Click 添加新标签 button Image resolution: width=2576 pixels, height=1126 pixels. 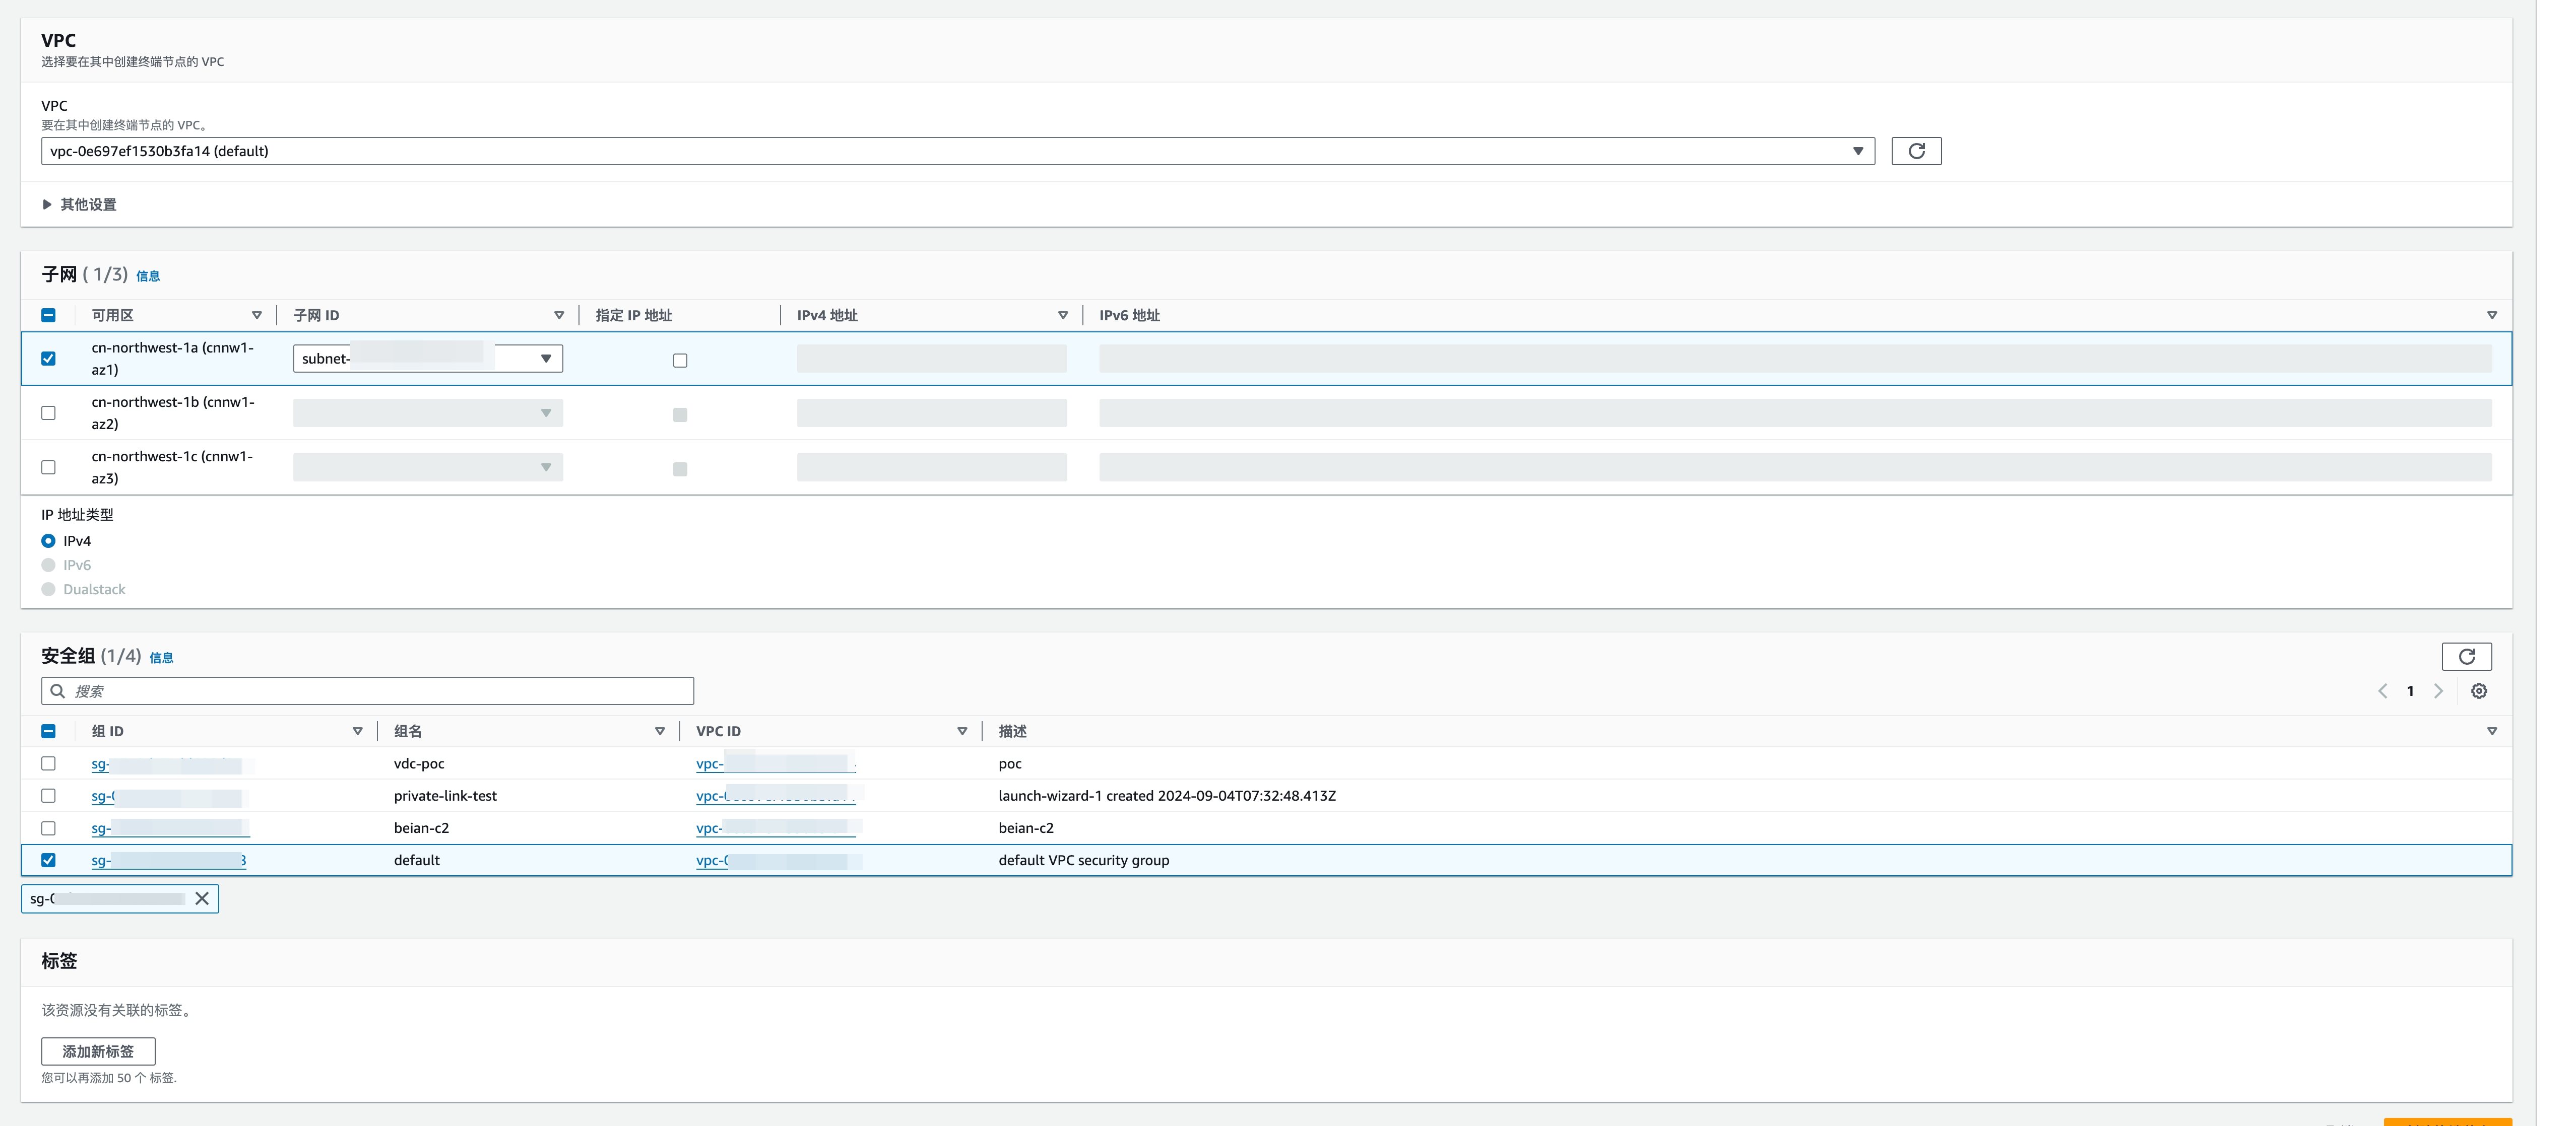pyautogui.click(x=98, y=1051)
